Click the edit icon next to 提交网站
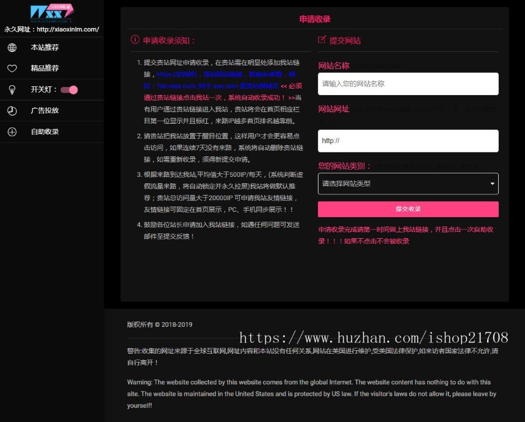 pos(322,40)
